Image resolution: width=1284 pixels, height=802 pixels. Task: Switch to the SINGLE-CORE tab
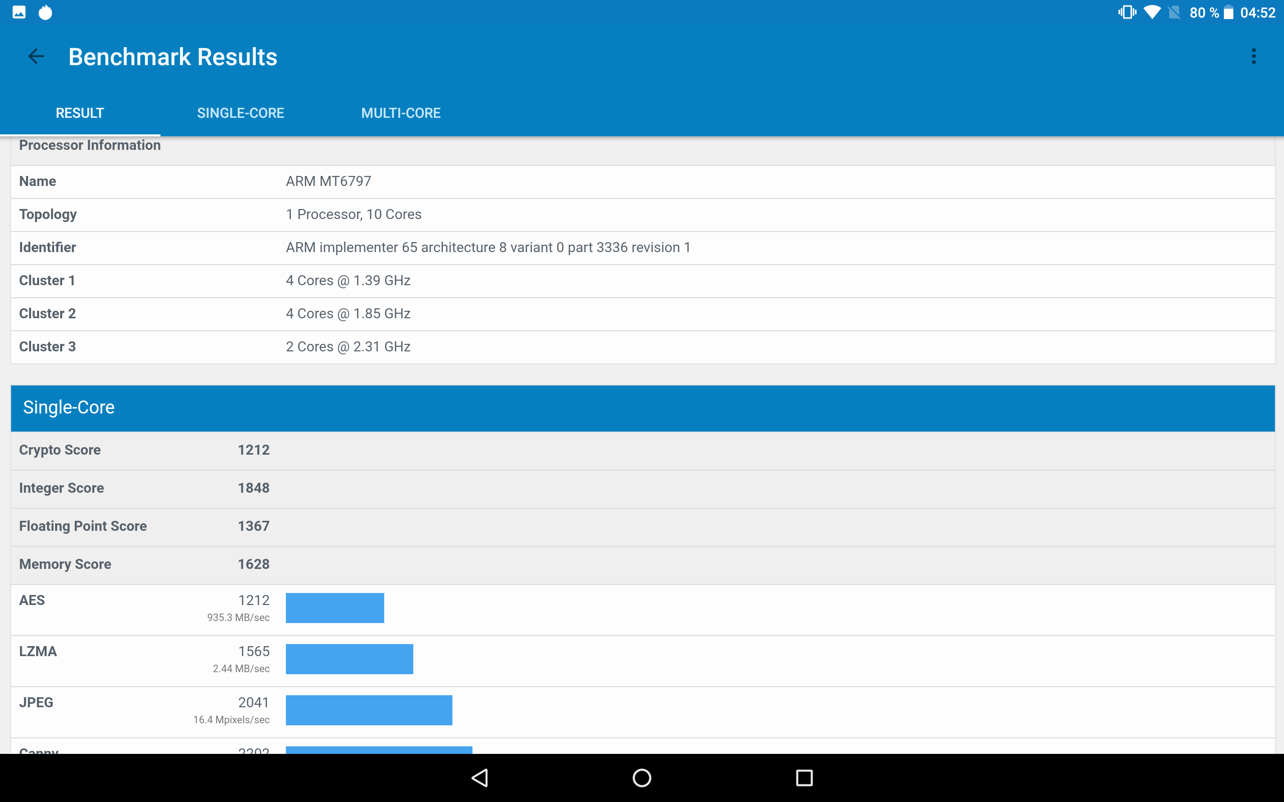[x=240, y=113]
